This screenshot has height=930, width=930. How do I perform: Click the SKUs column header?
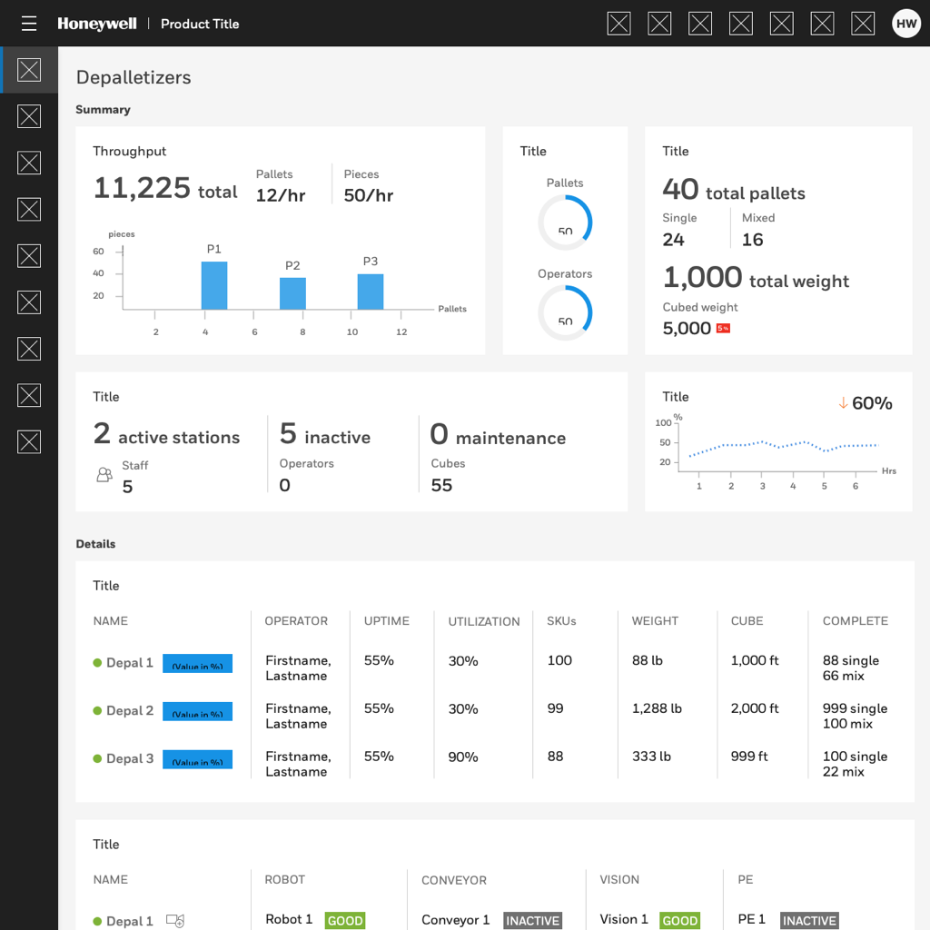click(561, 621)
